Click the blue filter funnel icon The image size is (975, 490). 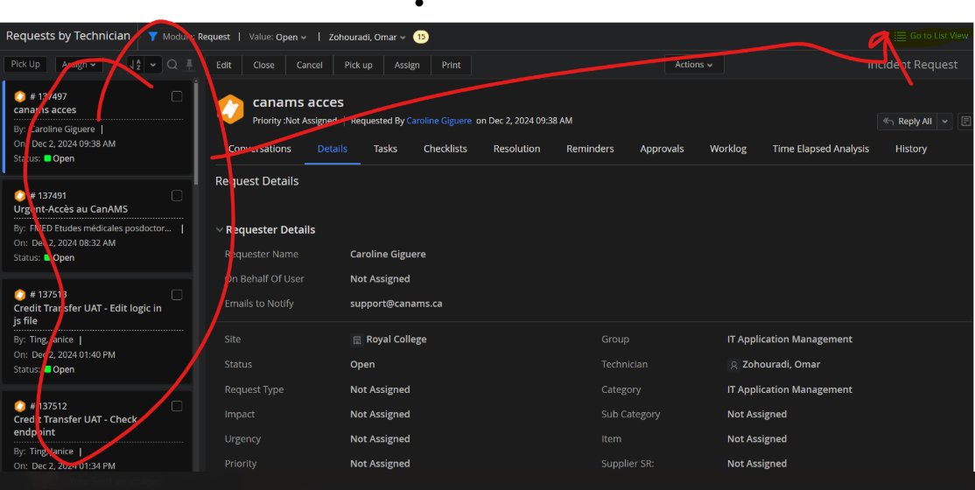pyautogui.click(x=153, y=37)
